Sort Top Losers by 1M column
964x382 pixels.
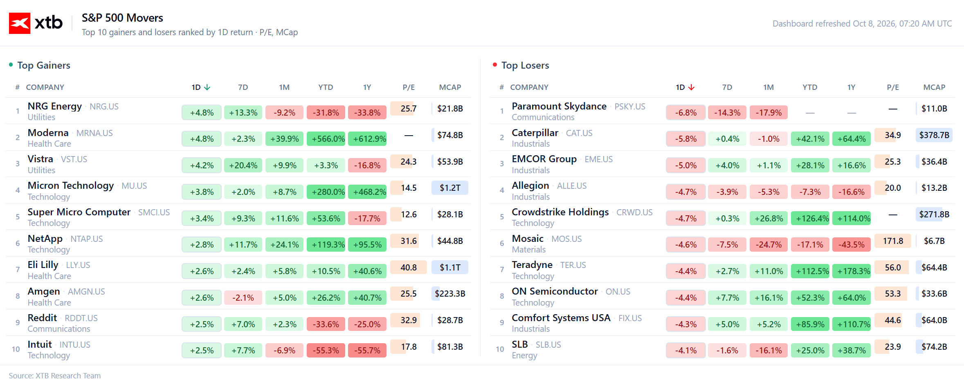(769, 87)
